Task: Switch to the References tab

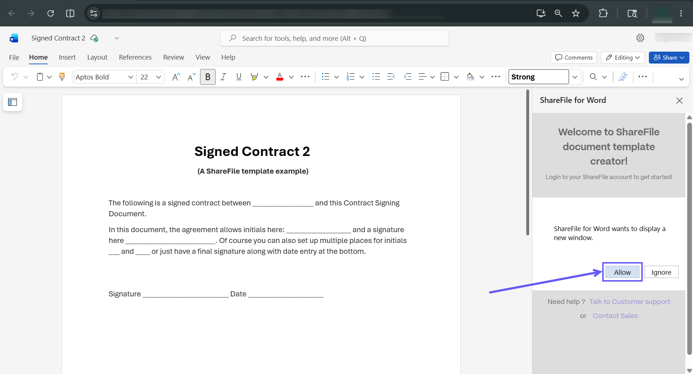Action: coord(135,57)
